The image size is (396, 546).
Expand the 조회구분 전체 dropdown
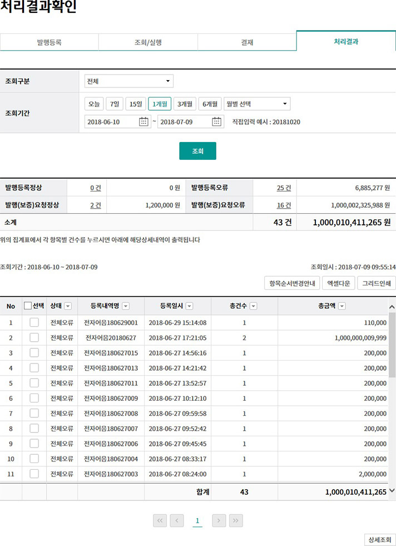[x=129, y=81]
